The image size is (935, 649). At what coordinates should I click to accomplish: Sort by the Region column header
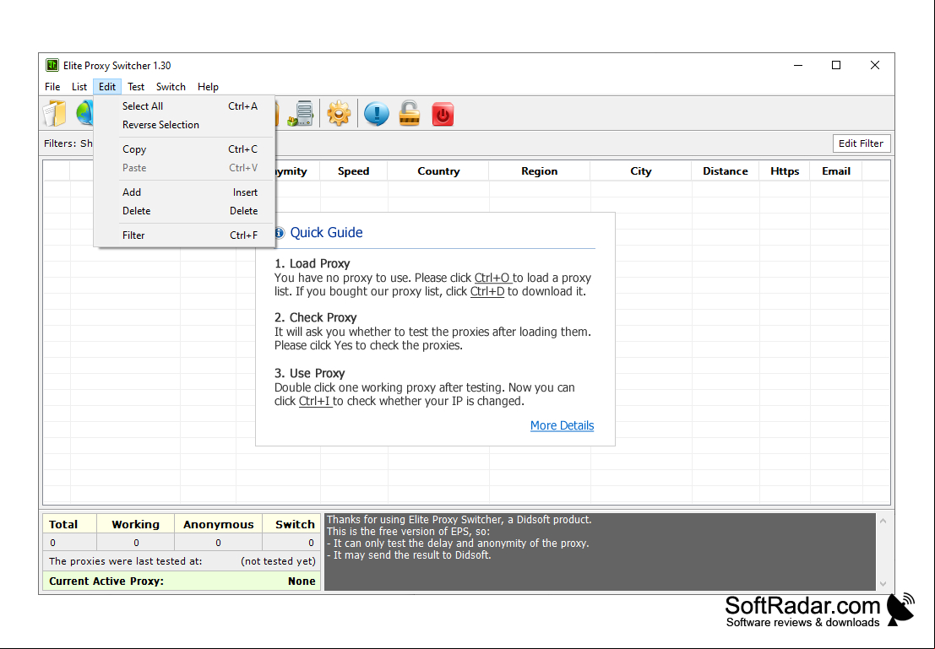pyautogui.click(x=540, y=171)
